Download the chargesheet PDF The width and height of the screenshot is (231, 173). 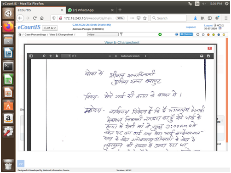pyautogui.click(x=208, y=56)
